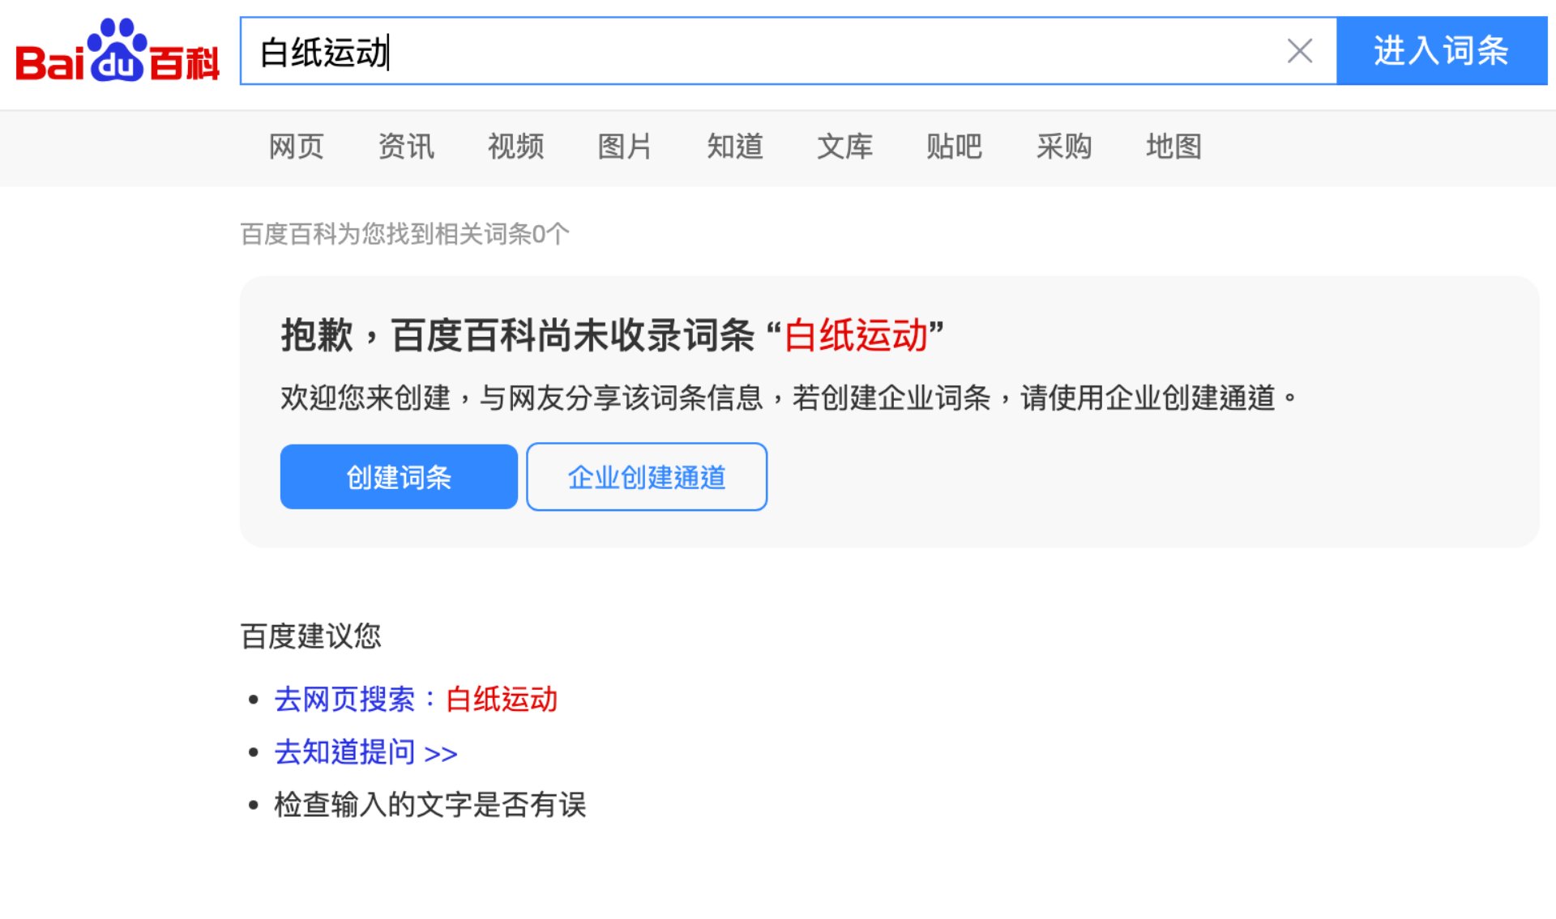Open the 视频 tab

515,147
